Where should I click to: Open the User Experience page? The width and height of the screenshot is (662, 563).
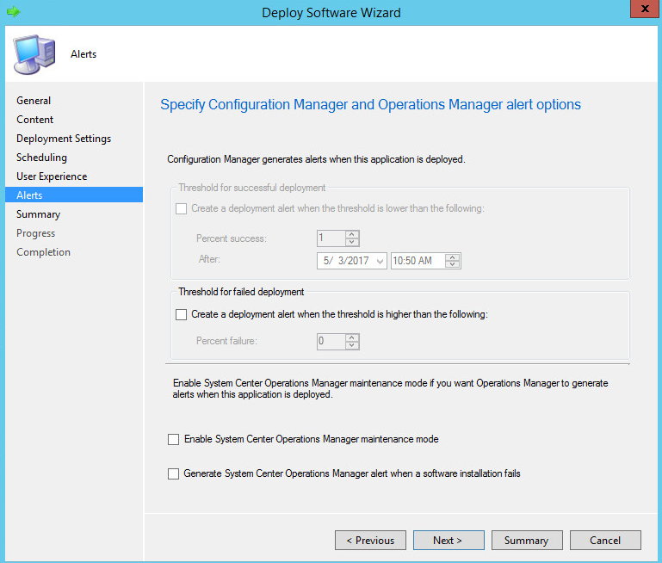pos(52,176)
